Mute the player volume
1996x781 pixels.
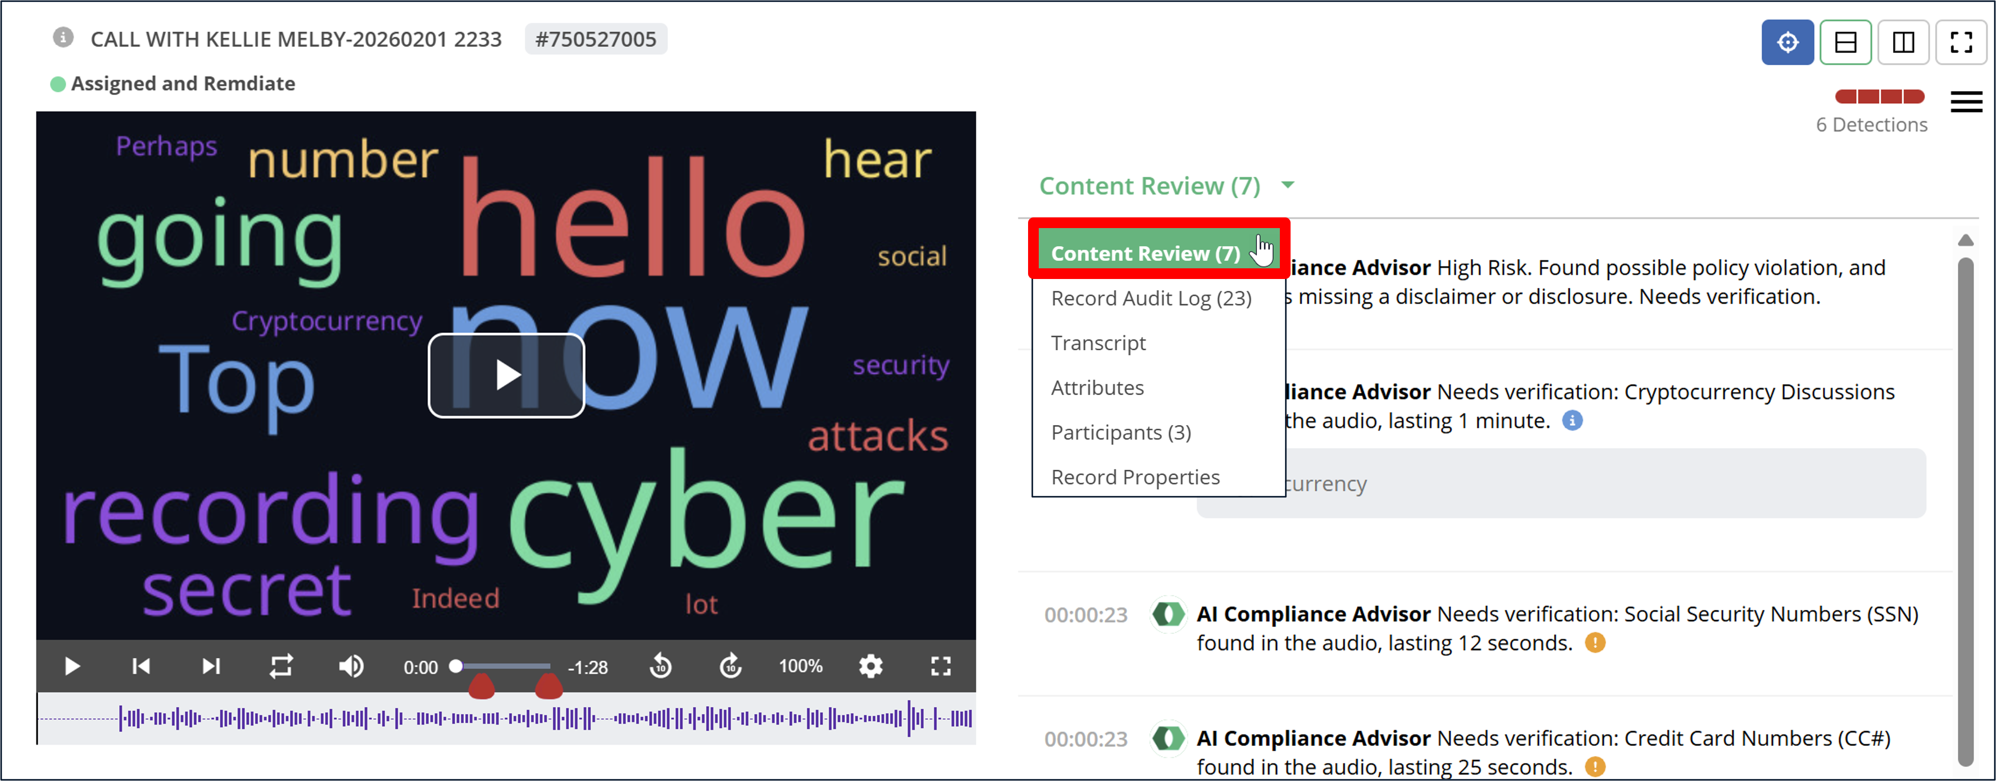351,665
